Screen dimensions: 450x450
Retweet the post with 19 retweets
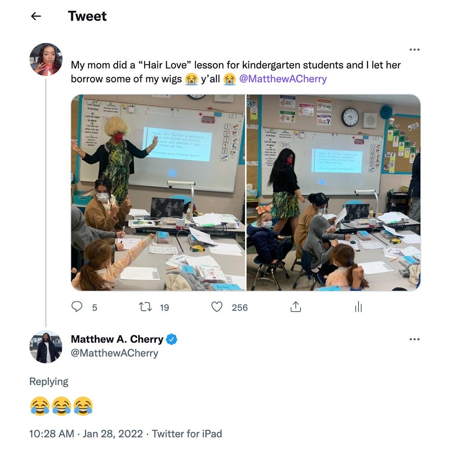[x=145, y=307]
